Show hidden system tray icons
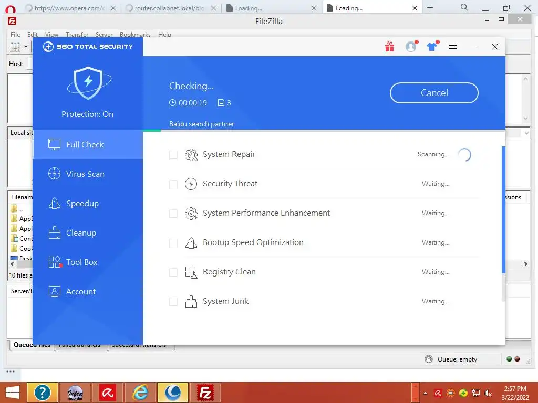 click(426, 393)
